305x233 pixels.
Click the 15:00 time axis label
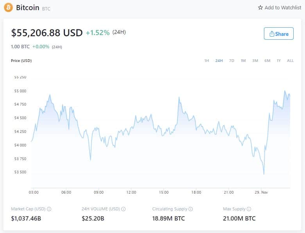(164, 192)
